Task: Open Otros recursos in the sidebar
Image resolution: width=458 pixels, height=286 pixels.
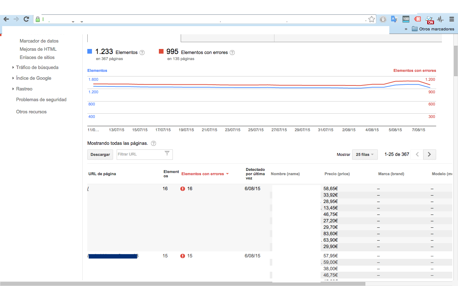Action: tap(31, 112)
